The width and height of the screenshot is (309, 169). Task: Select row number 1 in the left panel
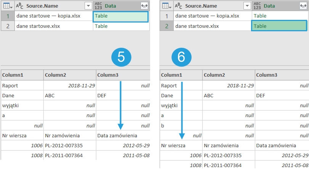point(8,16)
